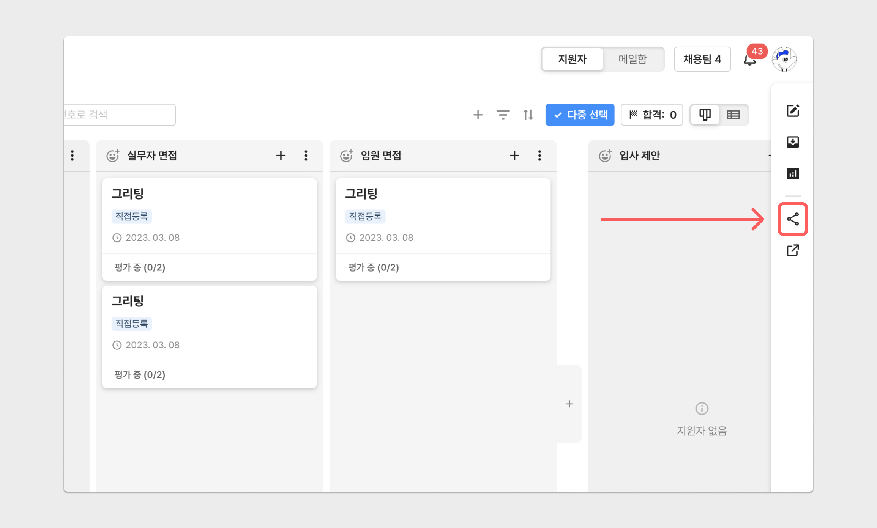Select the 지원자 tab
877x528 pixels.
click(x=572, y=59)
